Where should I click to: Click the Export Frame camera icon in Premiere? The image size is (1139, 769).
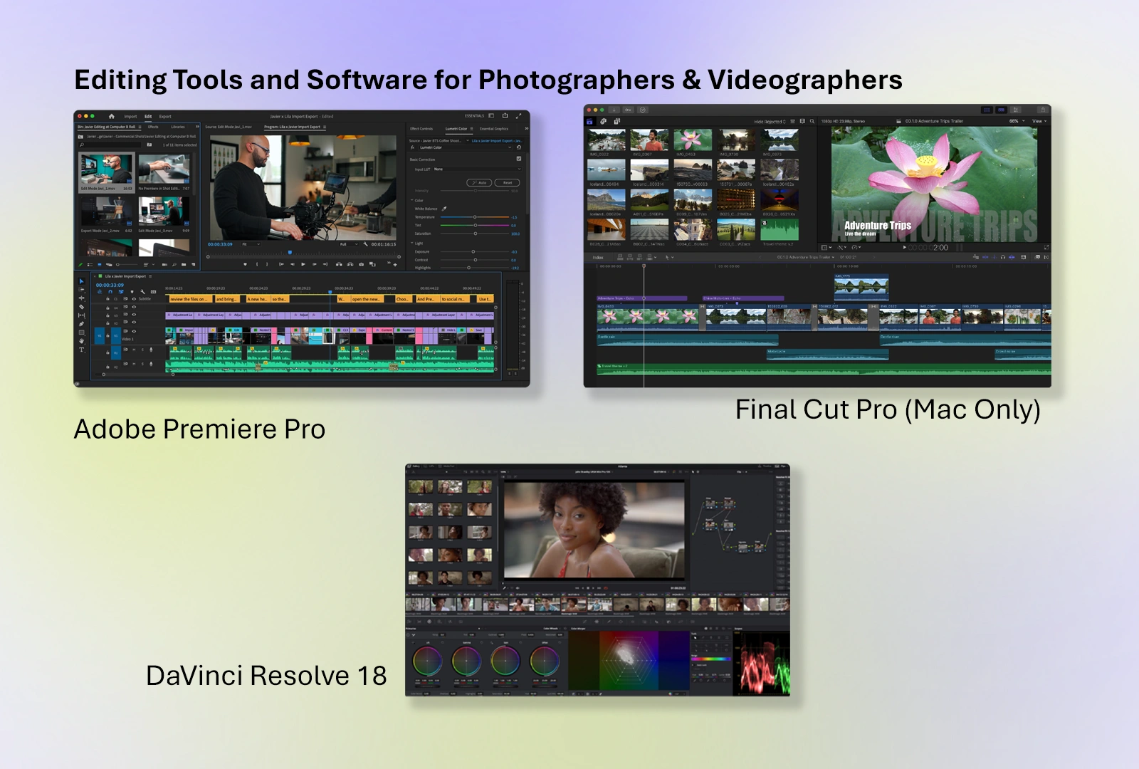click(361, 264)
